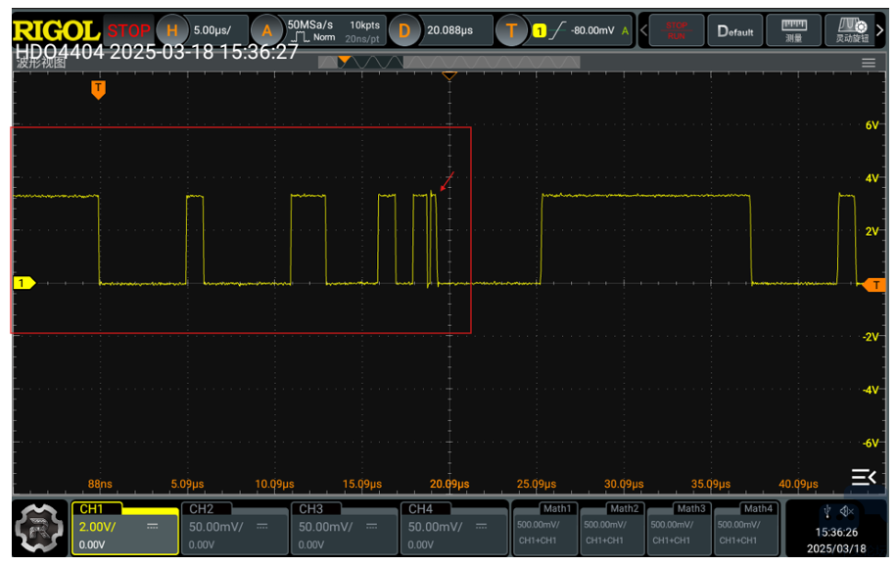
Task: Open the gear function navigation menu
Action: pyautogui.click(x=39, y=530)
